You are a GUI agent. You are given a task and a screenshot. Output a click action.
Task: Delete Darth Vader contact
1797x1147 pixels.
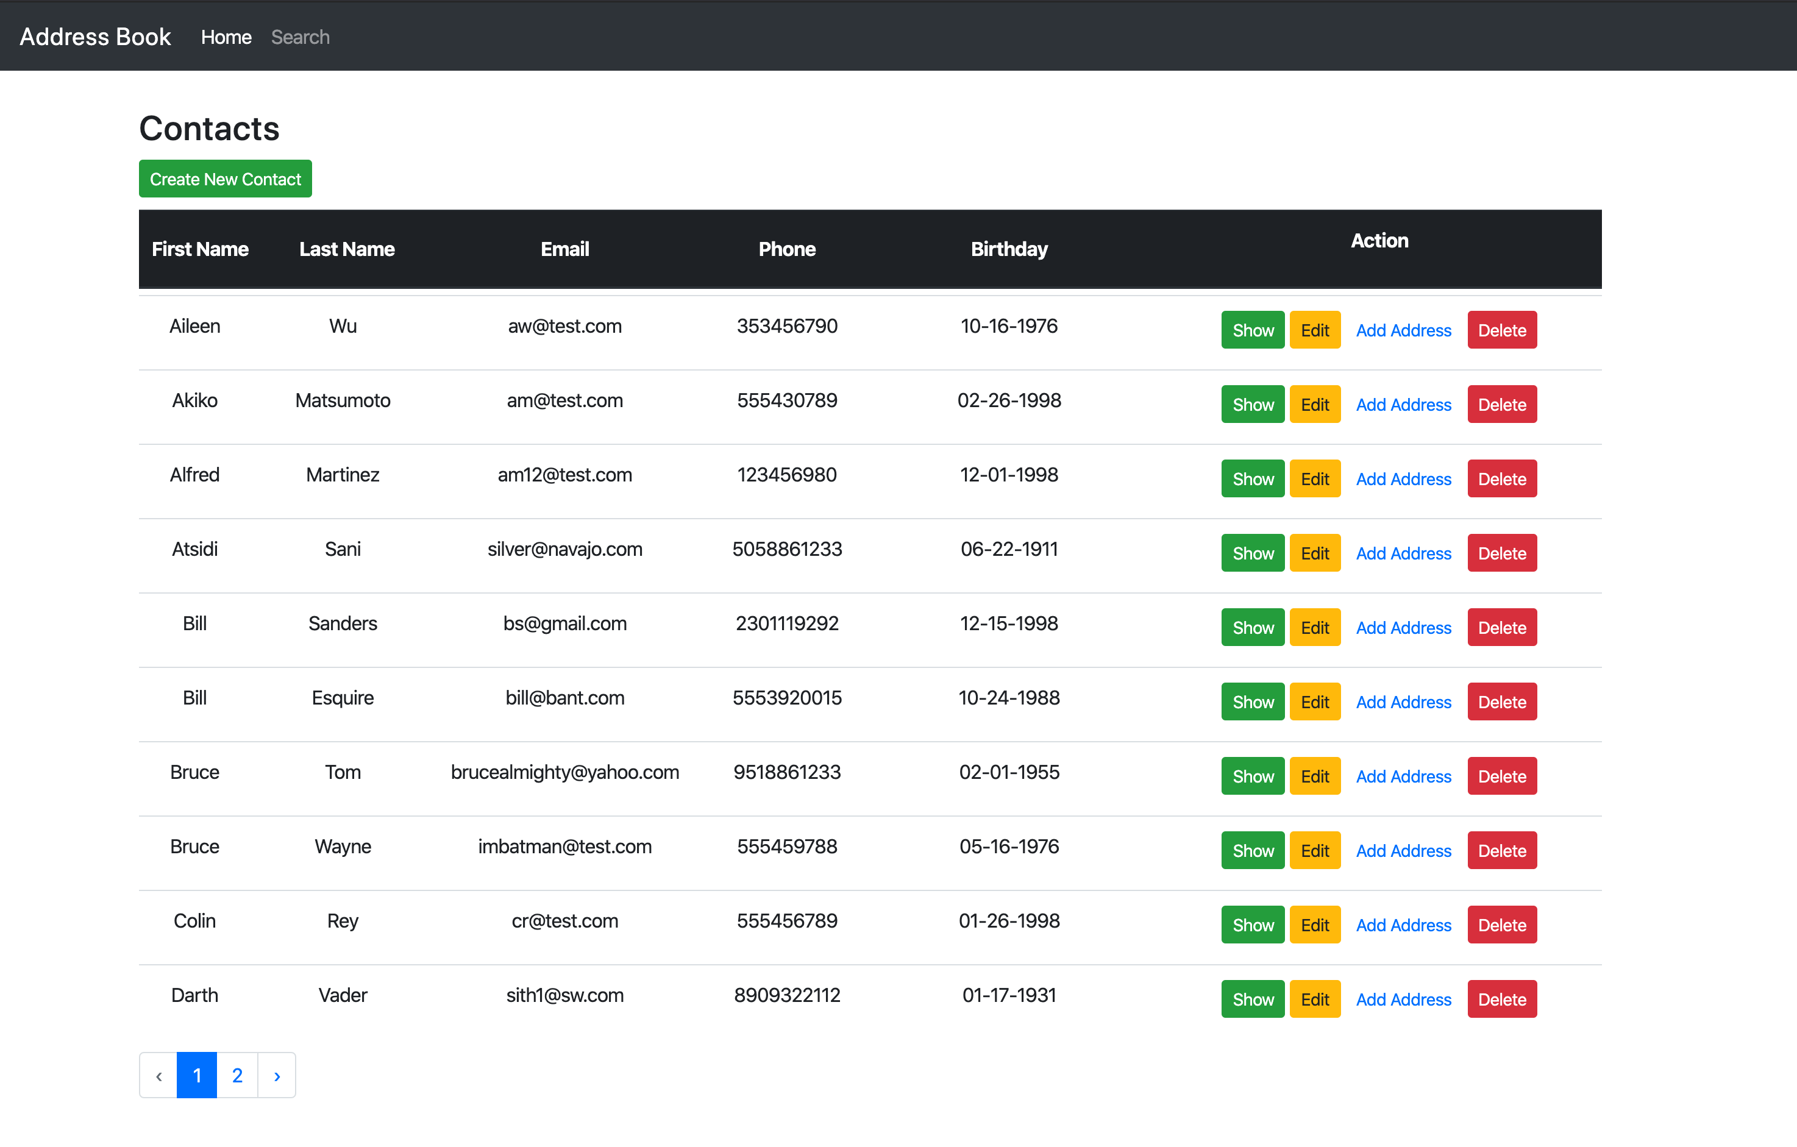click(1502, 1000)
